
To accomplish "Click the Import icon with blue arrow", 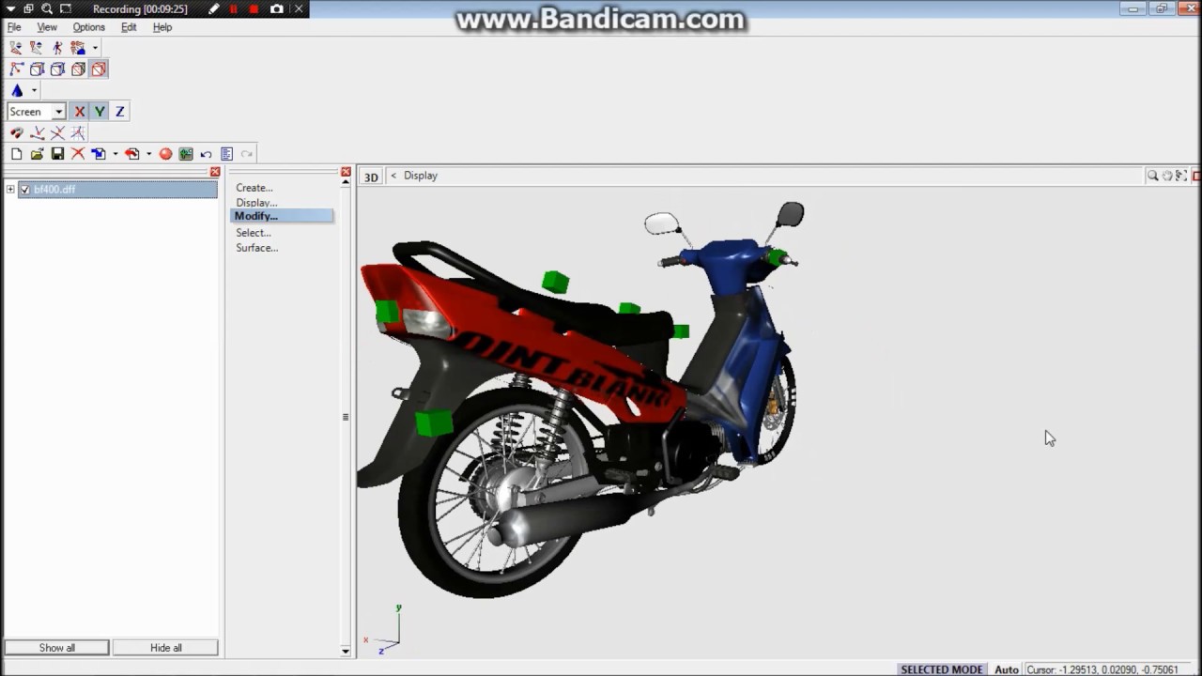I will click(x=99, y=154).
